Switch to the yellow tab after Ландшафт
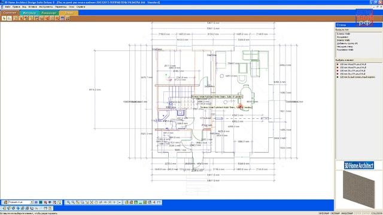Viewport: 383px width, 215px height. tap(69, 13)
